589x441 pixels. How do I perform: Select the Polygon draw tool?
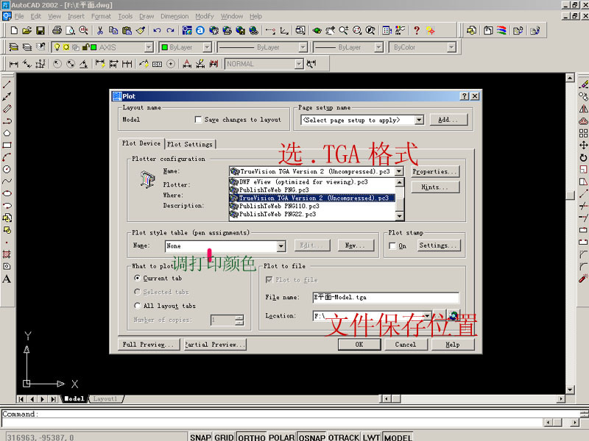[x=7, y=133]
